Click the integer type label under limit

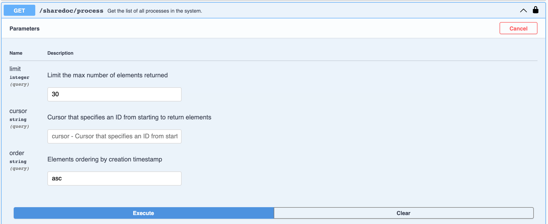[x=19, y=77]
